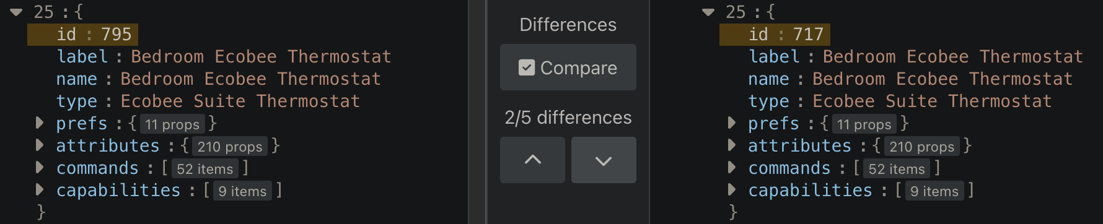Collapse node 25 in right panel
This screenshot has width=1103, height=224.
click(x=708, y=12)
